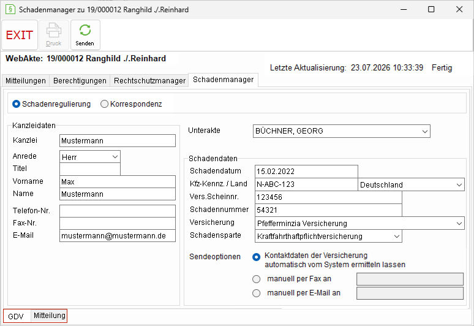Switch to the Mitteilungen tab

[x=25, y=81]
